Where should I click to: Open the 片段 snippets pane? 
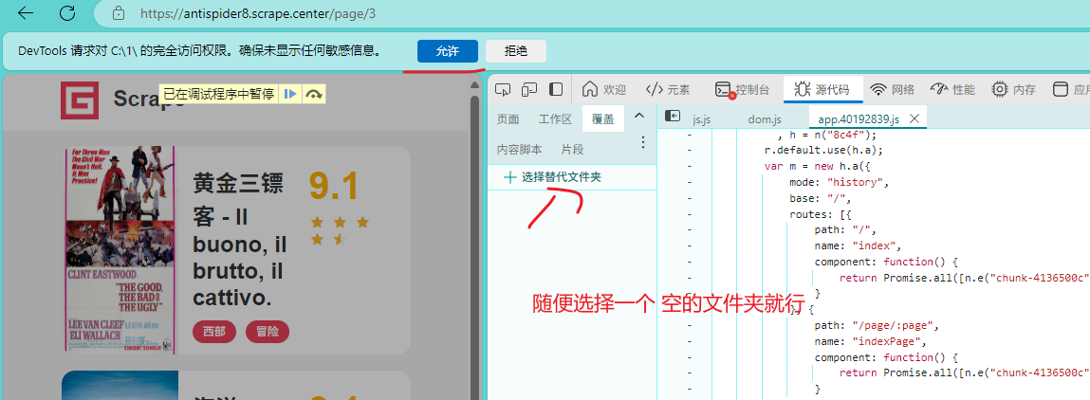tap(573, 150)
